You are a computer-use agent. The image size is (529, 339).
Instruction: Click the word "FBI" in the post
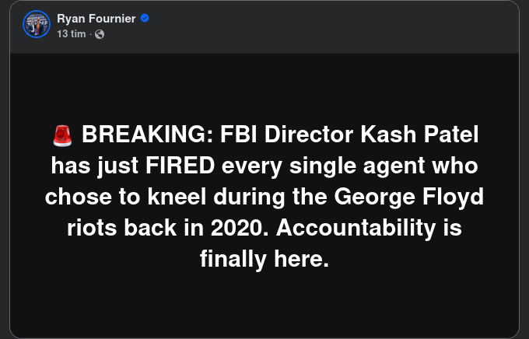(239, 135)
